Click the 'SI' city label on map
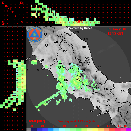131x131 pixels. (46, 45)
